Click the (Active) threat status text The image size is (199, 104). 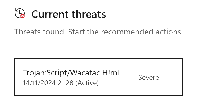point(87,83)
